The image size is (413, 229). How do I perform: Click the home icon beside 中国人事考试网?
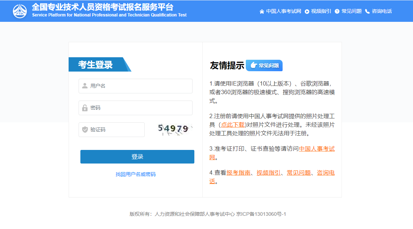(x=262, y=11)
